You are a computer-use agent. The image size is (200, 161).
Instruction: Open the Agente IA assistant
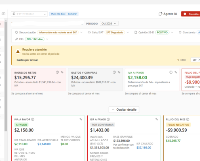pyautogui.click(x=168, y=14)
